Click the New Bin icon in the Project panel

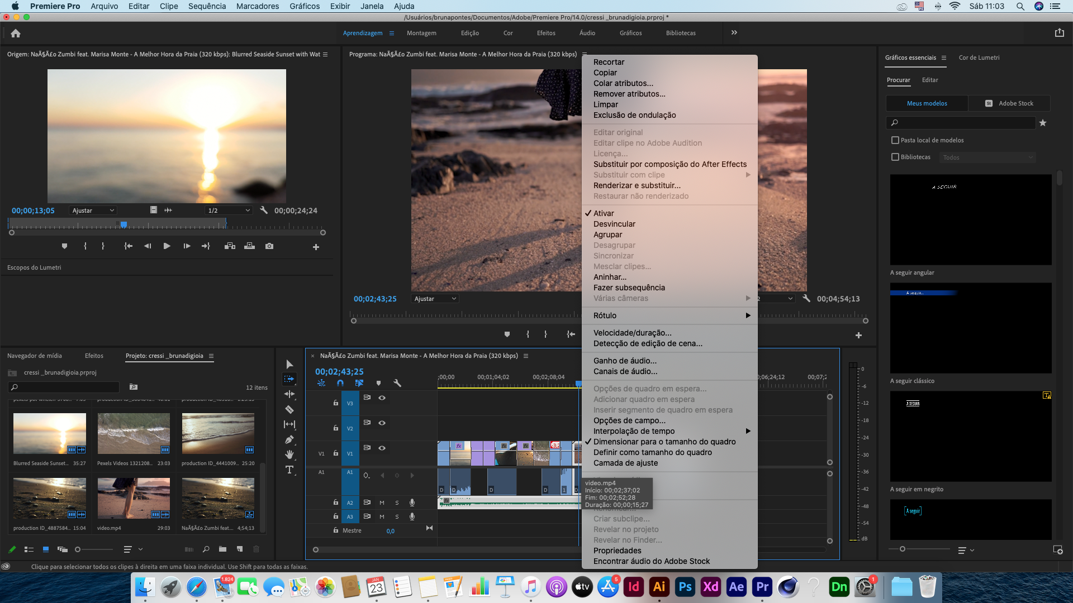click(222, 549)
